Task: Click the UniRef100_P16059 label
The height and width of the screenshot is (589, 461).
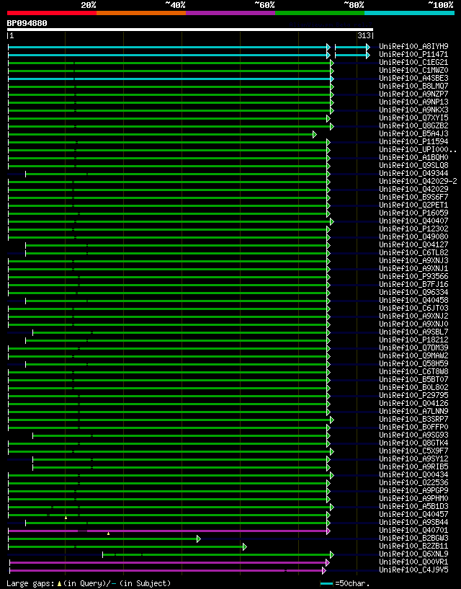Action: (413, 213)
